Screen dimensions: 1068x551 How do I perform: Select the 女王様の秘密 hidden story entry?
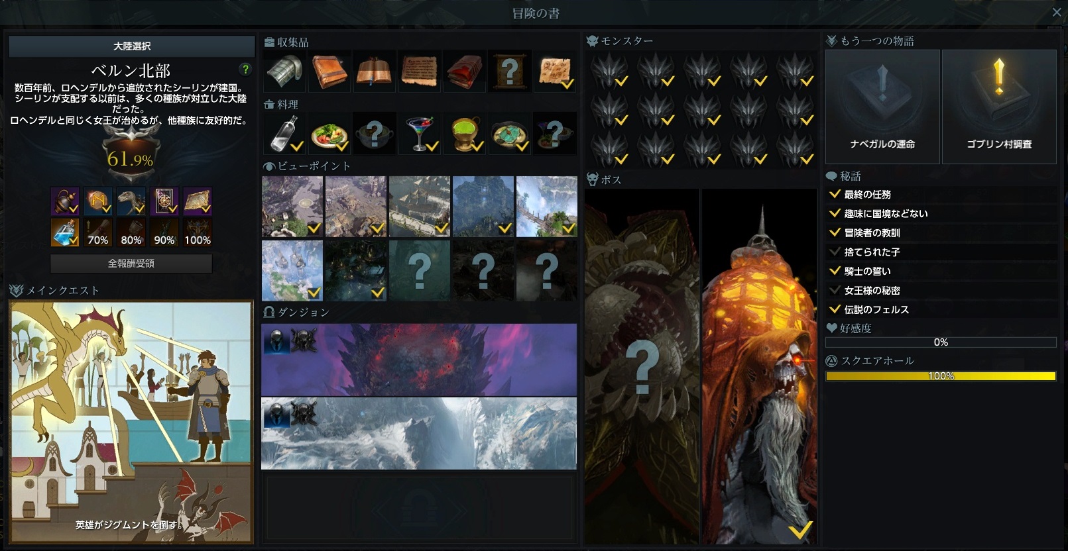pos(941,291)
